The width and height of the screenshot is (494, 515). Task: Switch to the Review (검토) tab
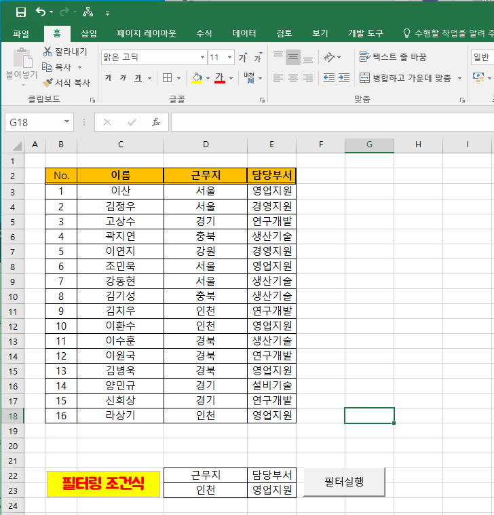pyautogui.click(x=284, y=33)
